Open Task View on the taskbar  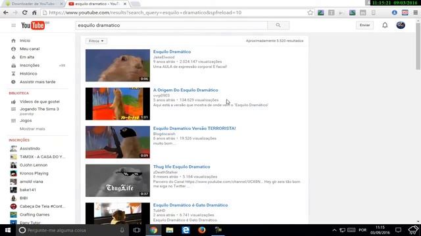(137, 230)
